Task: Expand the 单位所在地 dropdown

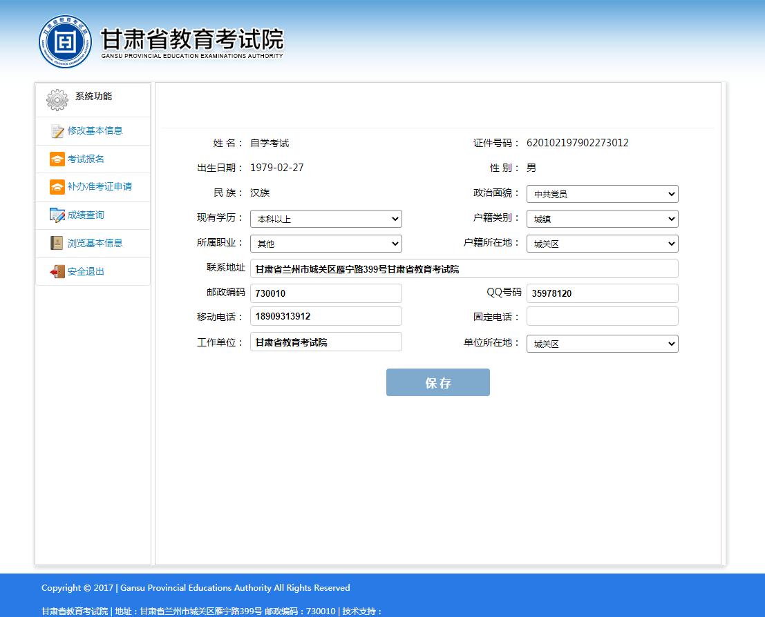Action: (x=602, y=344)
